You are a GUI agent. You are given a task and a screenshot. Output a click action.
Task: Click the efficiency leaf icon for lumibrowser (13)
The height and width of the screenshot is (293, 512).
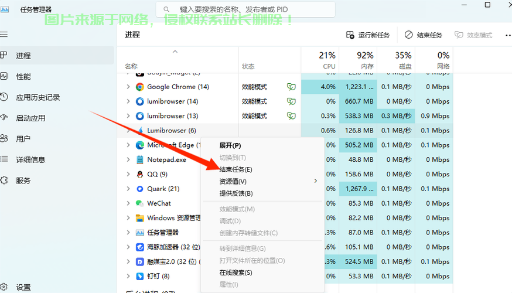[x=291, y=116]
